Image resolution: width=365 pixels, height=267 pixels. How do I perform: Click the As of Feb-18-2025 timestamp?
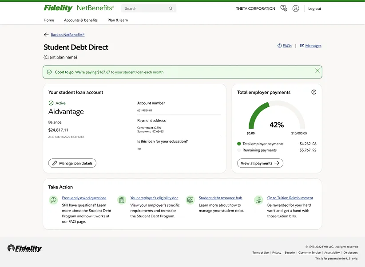[66, 137]
